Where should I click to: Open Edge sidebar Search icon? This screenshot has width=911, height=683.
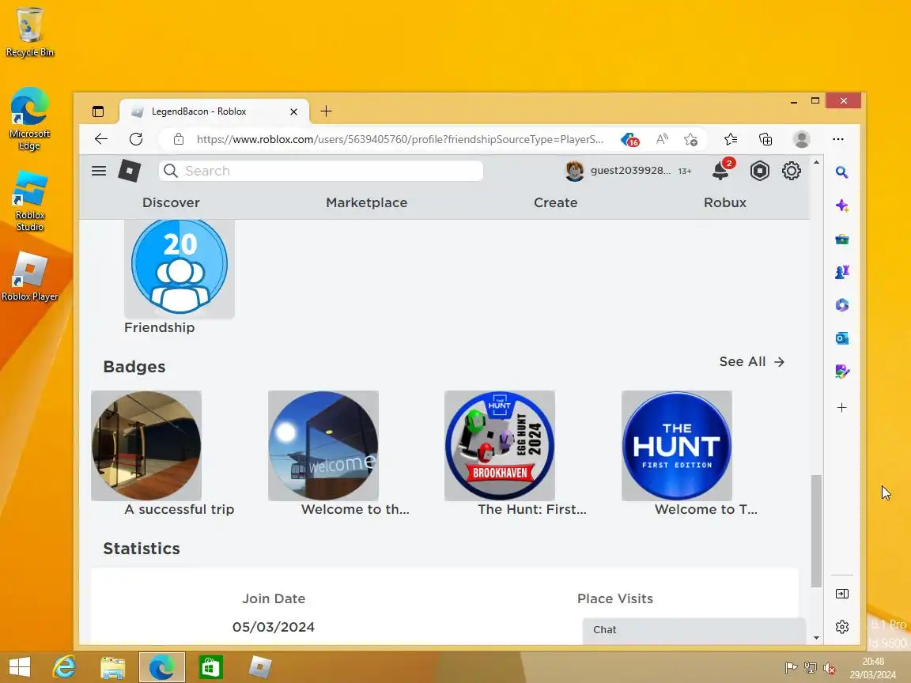click(842, 172)
